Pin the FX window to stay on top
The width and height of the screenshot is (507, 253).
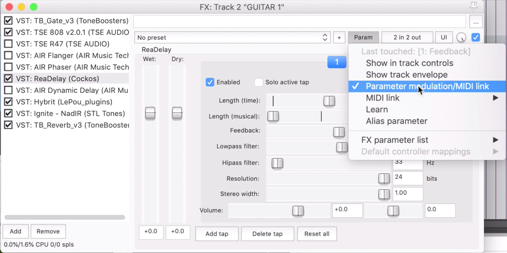click(474, 6)
